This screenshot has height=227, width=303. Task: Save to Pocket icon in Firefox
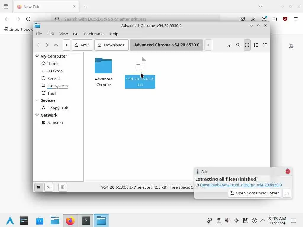243,19
